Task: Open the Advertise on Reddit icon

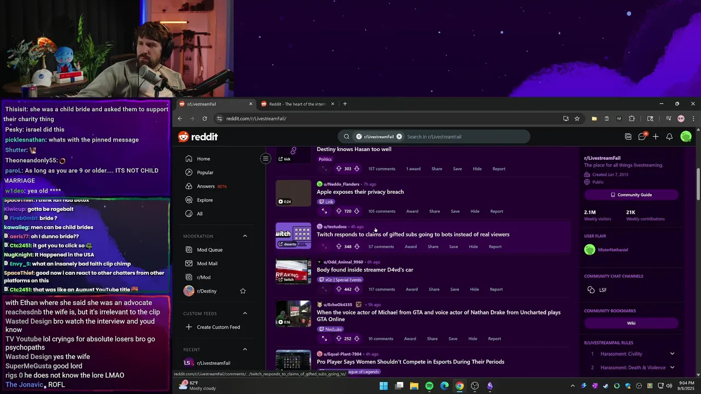Action: click(x=628, y=137)
